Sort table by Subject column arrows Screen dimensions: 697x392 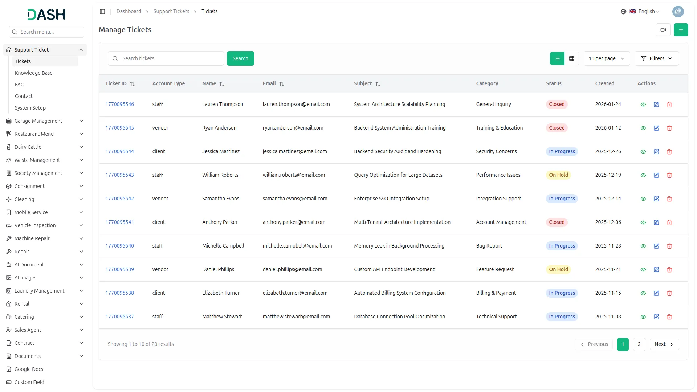coord(378,84)
